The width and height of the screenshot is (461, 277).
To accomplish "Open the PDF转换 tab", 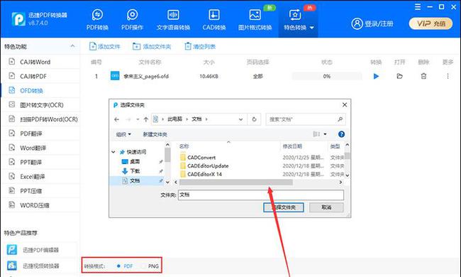I will coord(97,20).
